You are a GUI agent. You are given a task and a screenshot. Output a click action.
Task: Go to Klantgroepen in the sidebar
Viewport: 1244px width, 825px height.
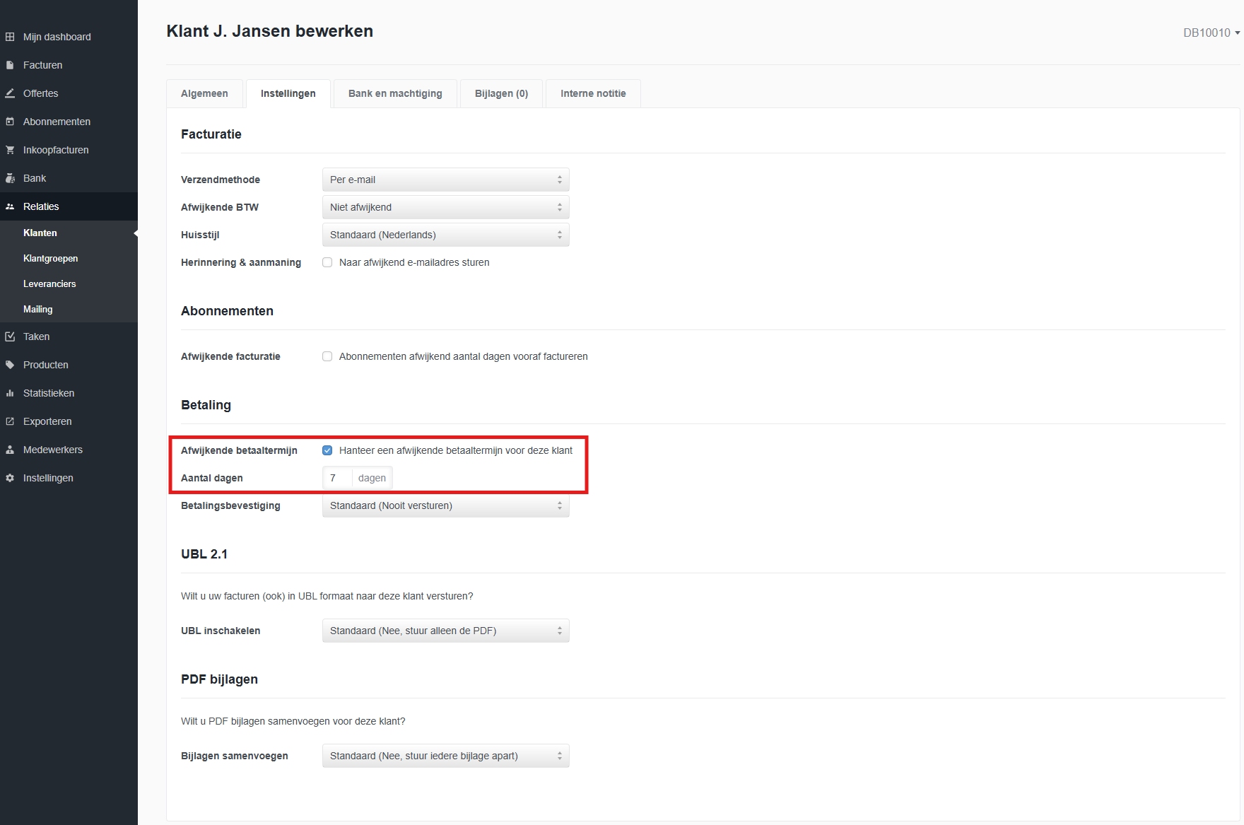(x=51, y=258)
